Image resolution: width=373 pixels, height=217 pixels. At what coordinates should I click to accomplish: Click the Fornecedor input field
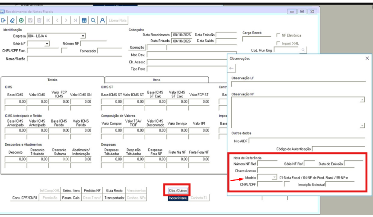click(110, 51)
